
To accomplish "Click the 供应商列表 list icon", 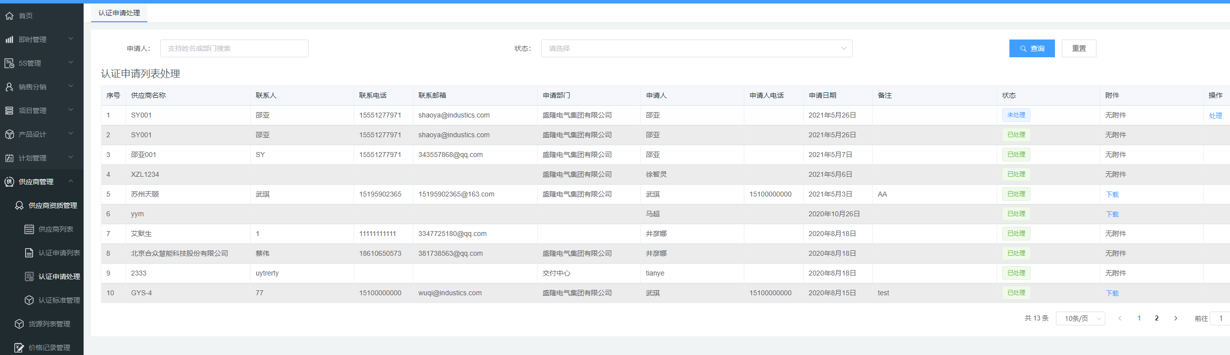I will pyautogui.click(x=29, y=229).
